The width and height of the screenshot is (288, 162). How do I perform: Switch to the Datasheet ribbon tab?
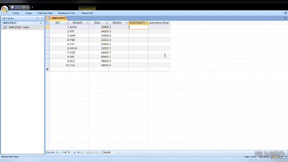pos(87,13)
